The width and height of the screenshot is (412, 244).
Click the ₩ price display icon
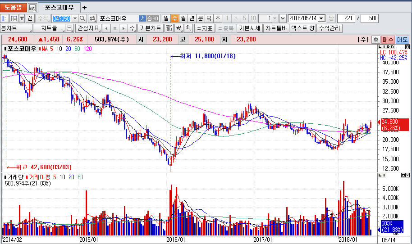179,28
